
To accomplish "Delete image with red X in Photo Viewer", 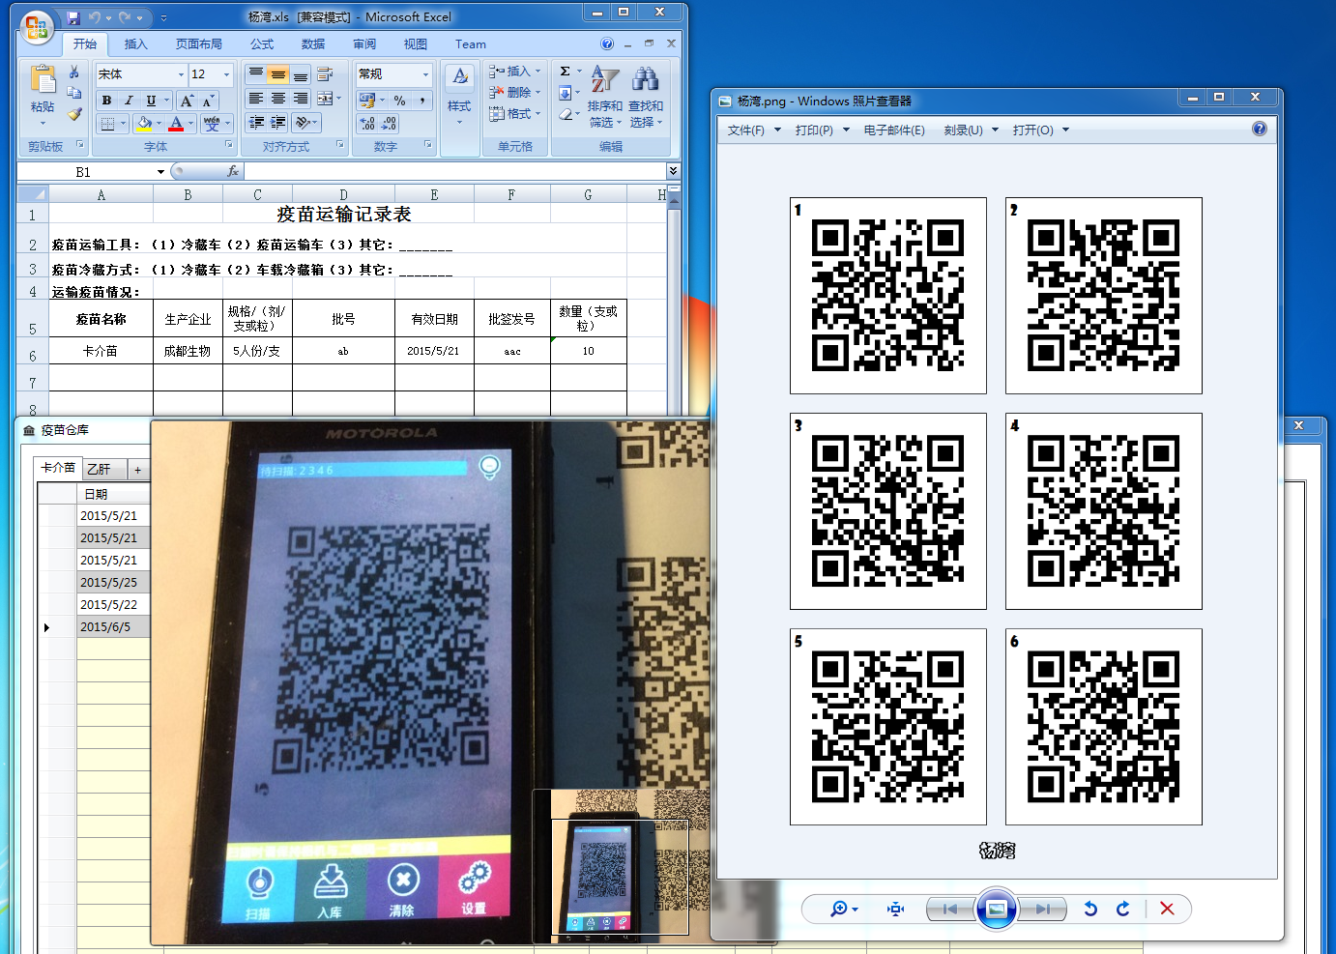I will tap(1167, 909).
